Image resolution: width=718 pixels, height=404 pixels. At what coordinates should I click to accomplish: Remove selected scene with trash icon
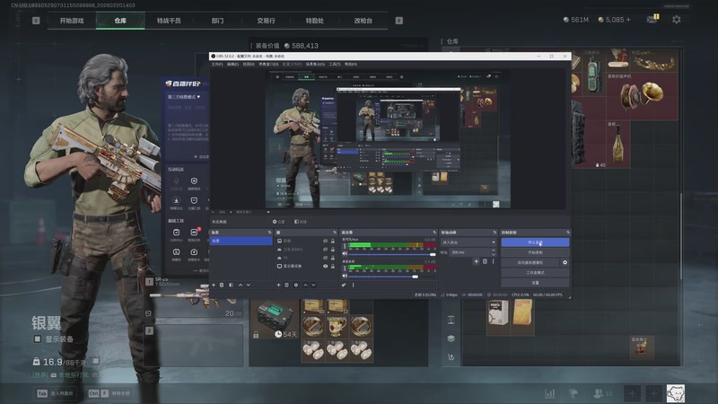coord(222,285)
